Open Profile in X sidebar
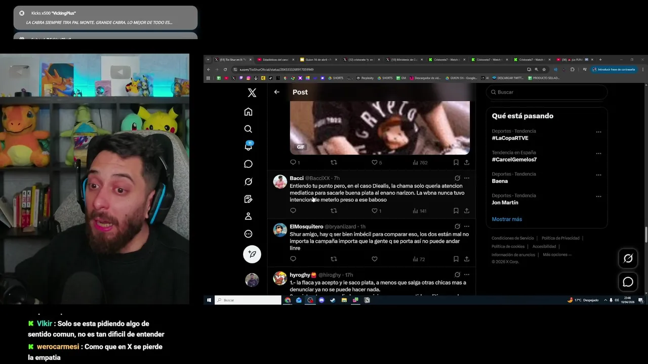The width and height of the screenshot is (648, 364). 248,216
